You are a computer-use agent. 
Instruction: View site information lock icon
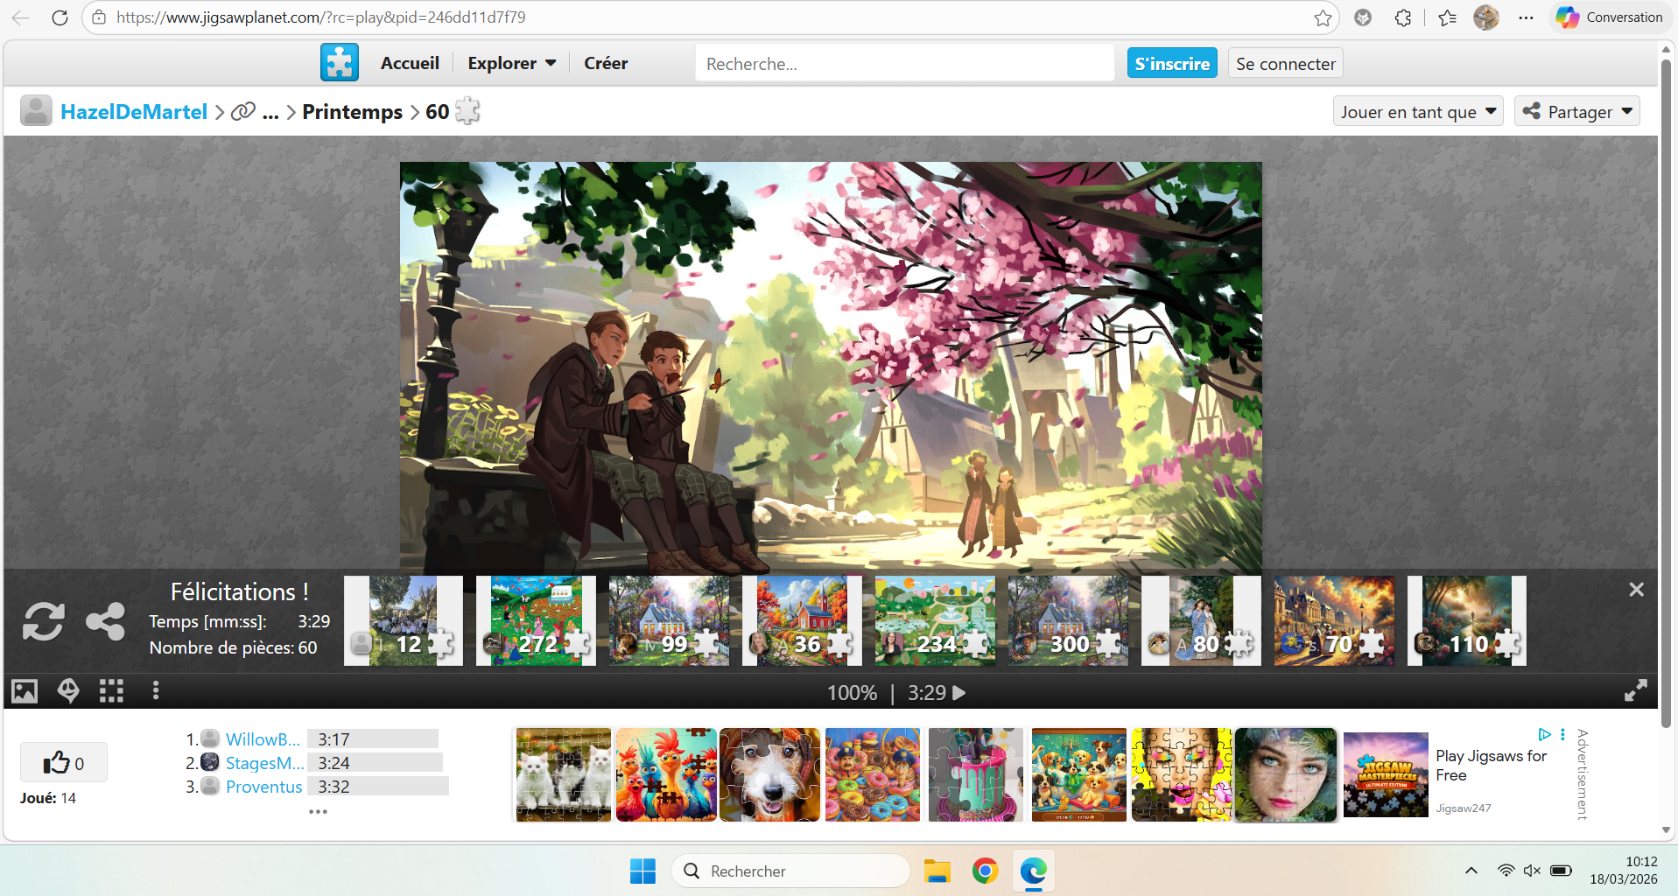[x=99, y=17]
